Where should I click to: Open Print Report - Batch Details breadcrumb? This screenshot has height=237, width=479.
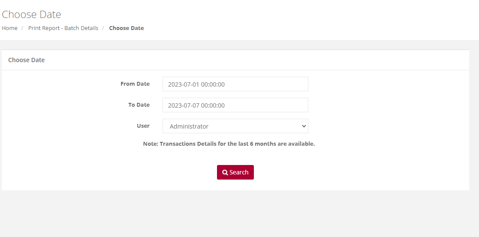(63, 28)
